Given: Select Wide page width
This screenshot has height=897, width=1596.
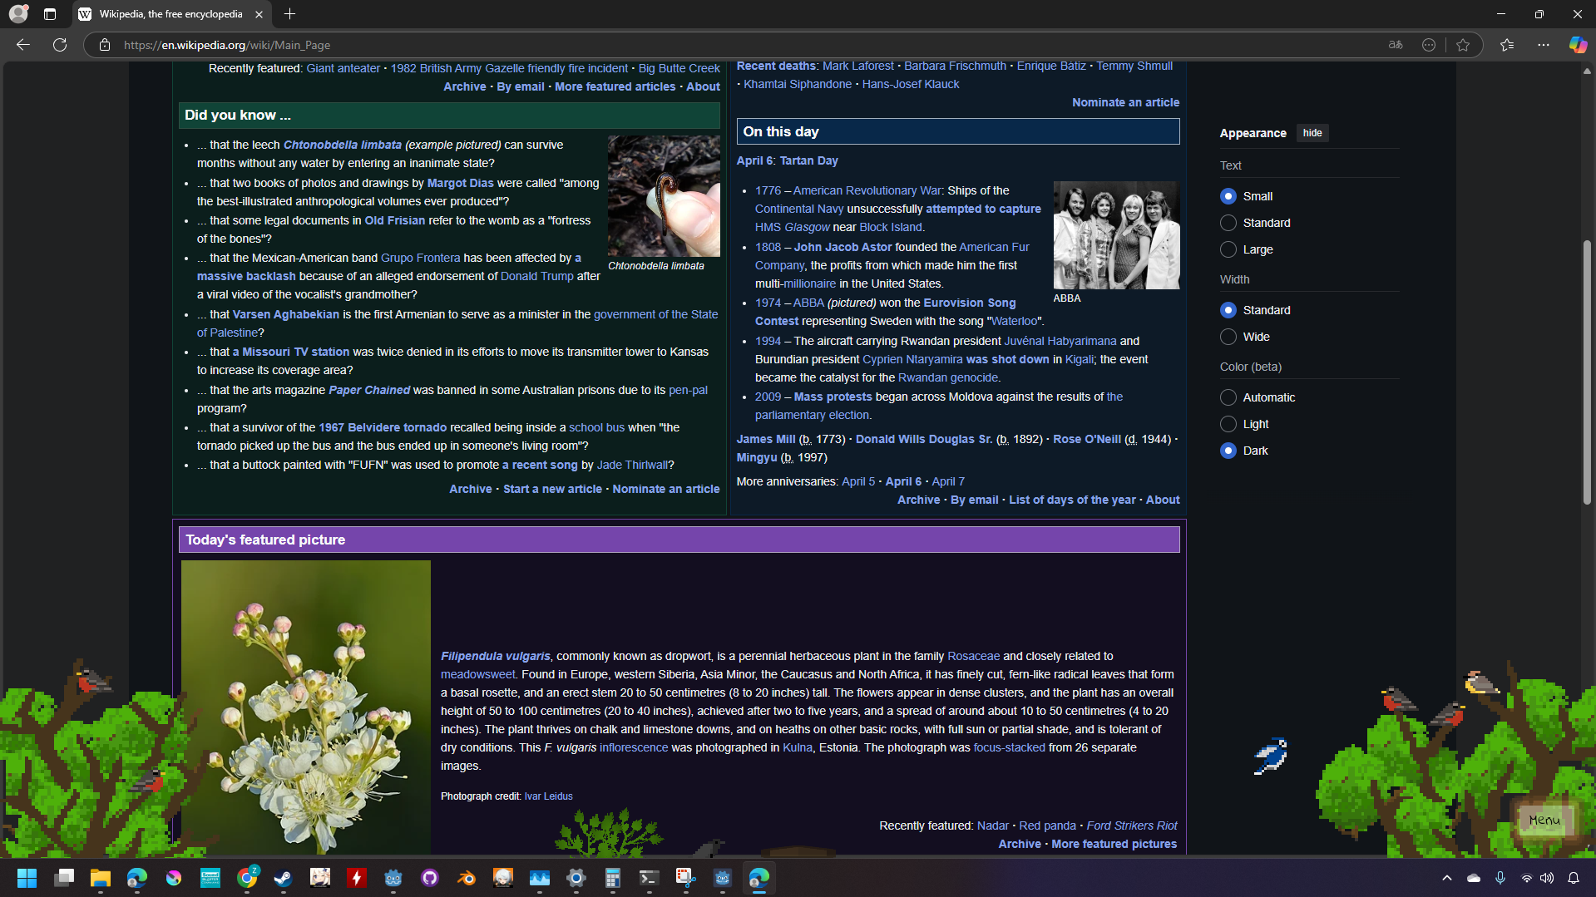Looking at the screenshot, I should tap(1228, 337).
